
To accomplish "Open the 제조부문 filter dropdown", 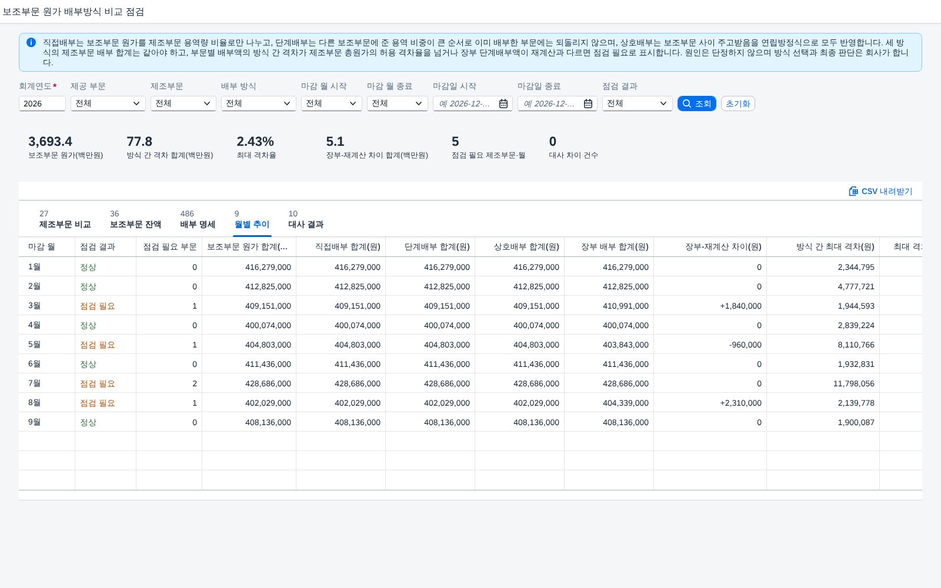I will (x=183, y=103).
